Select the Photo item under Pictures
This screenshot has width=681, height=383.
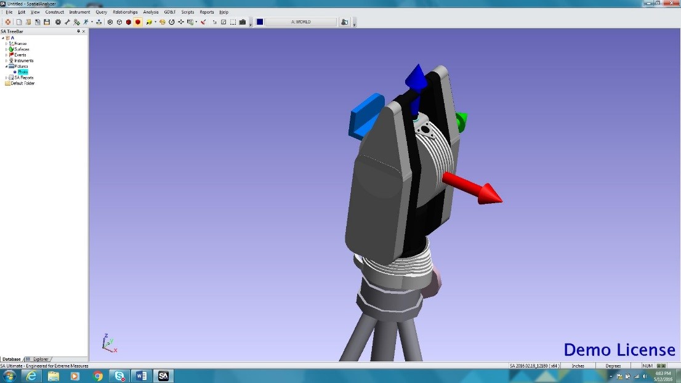pos(23,72)
